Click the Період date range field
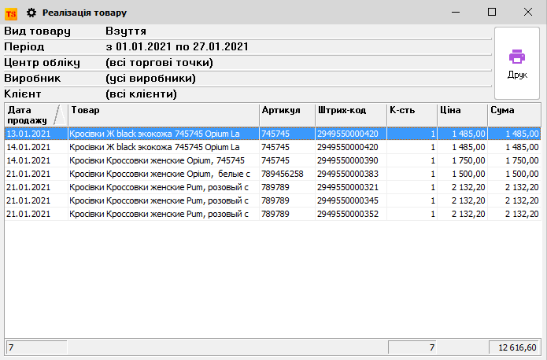 click(176, 47)
